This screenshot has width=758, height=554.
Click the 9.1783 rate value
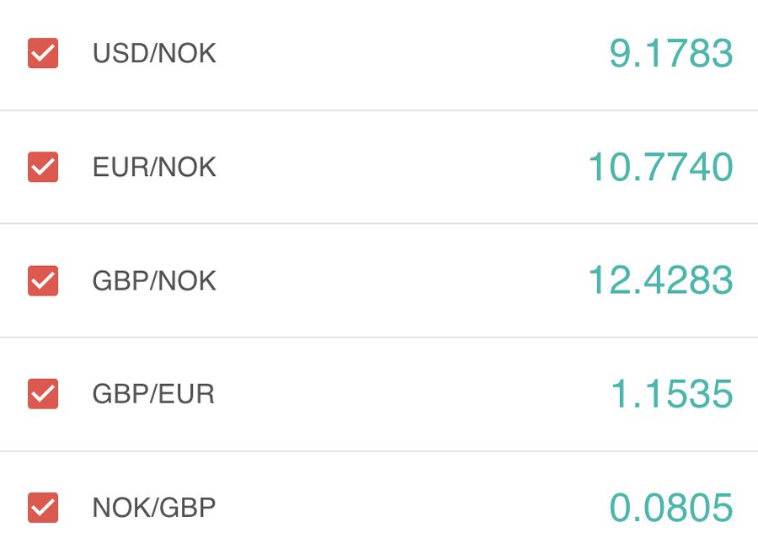click(x=671, y=53)
